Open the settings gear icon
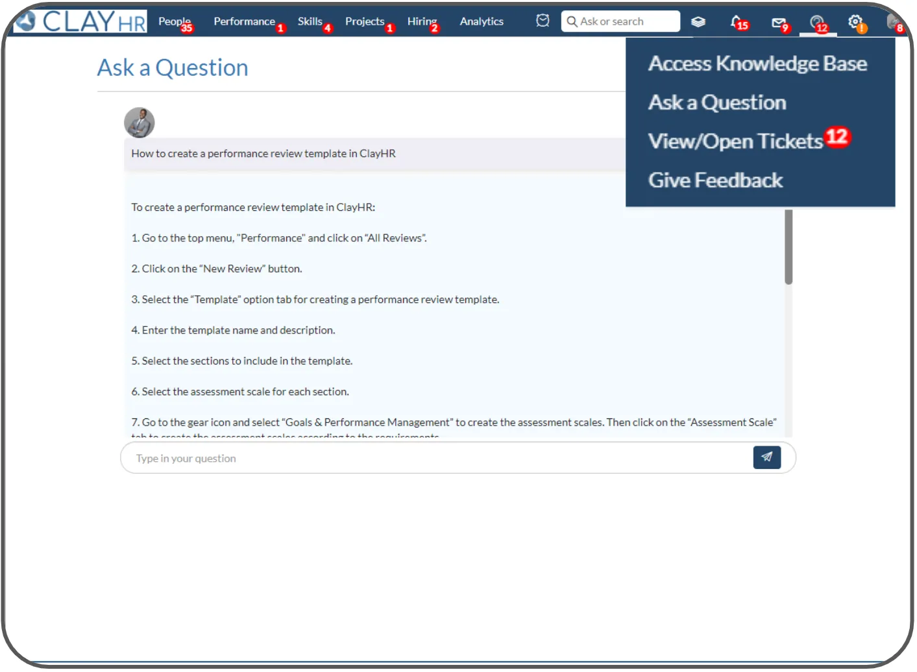The height and width of the screenshot is (672, 917). [857, 23]
